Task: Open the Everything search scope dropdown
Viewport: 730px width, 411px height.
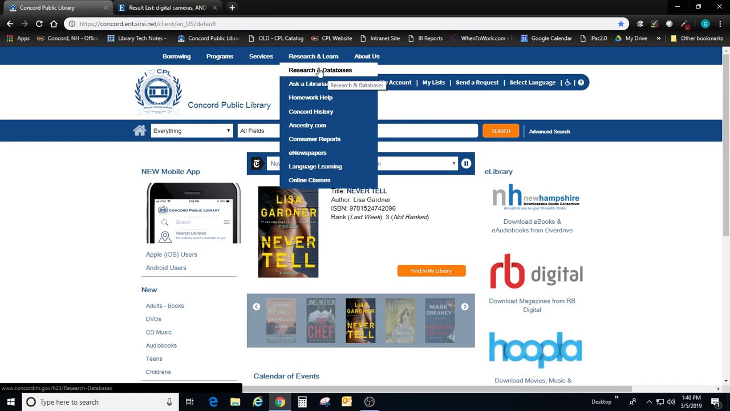Action: point(192,131)
